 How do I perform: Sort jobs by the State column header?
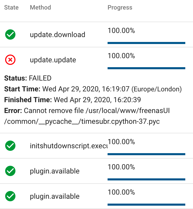(11, 7)
